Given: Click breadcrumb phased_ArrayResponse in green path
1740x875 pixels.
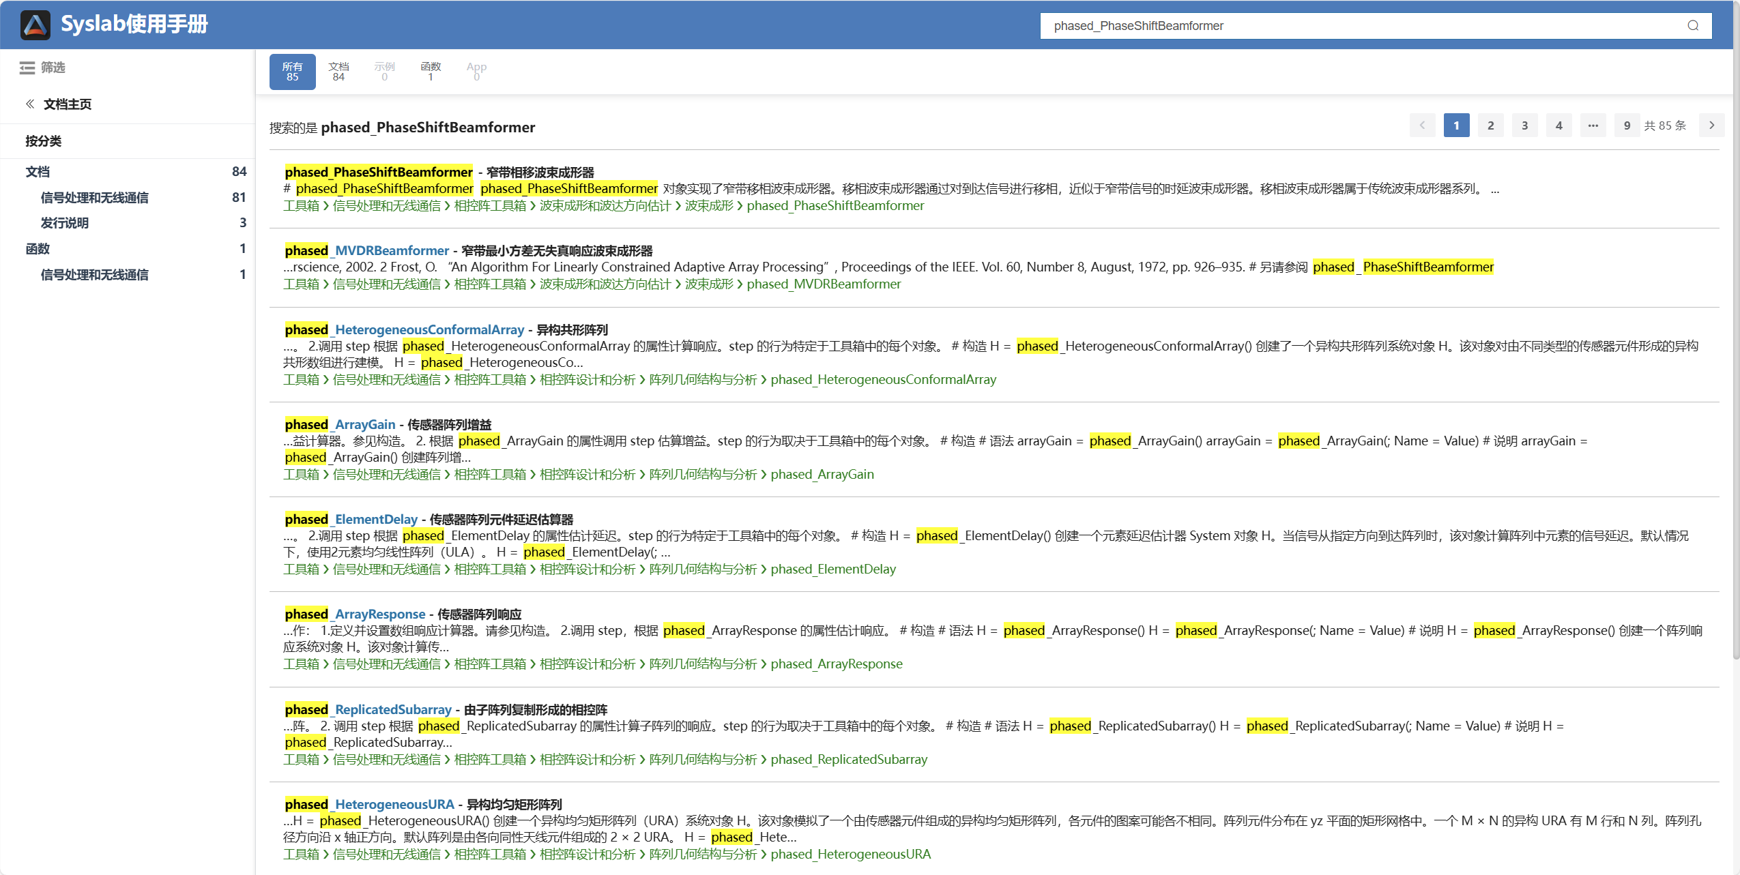Looking at the screenshot, I should tap(837, 664).
